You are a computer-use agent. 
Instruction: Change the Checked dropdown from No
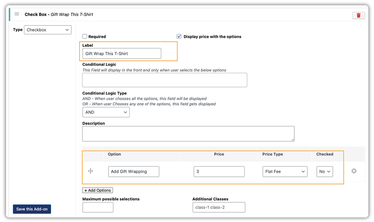[324, 171]
